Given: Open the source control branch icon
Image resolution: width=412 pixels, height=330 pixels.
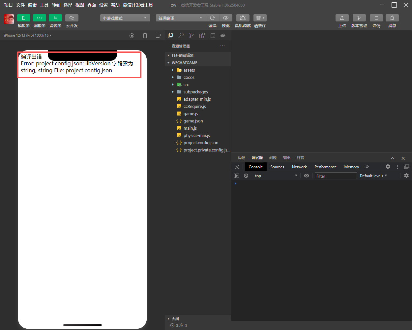Looking at the screenshot, I should coord(191,35).
